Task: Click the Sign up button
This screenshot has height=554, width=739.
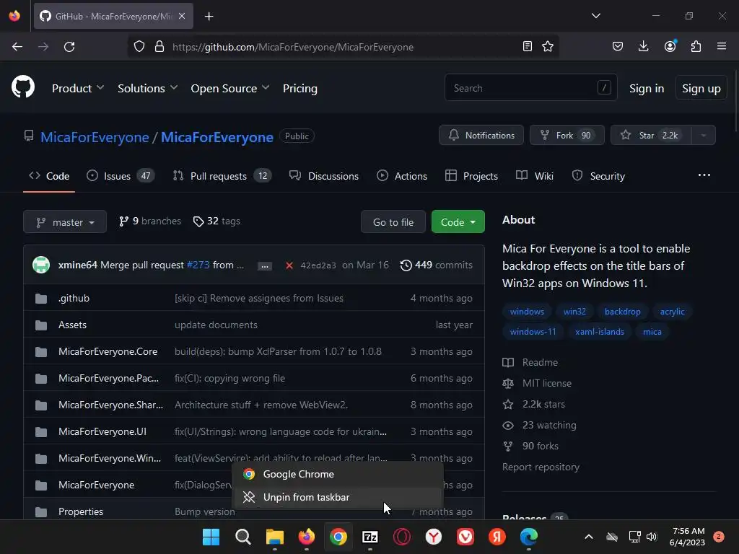Action: (x=701, y=88)
